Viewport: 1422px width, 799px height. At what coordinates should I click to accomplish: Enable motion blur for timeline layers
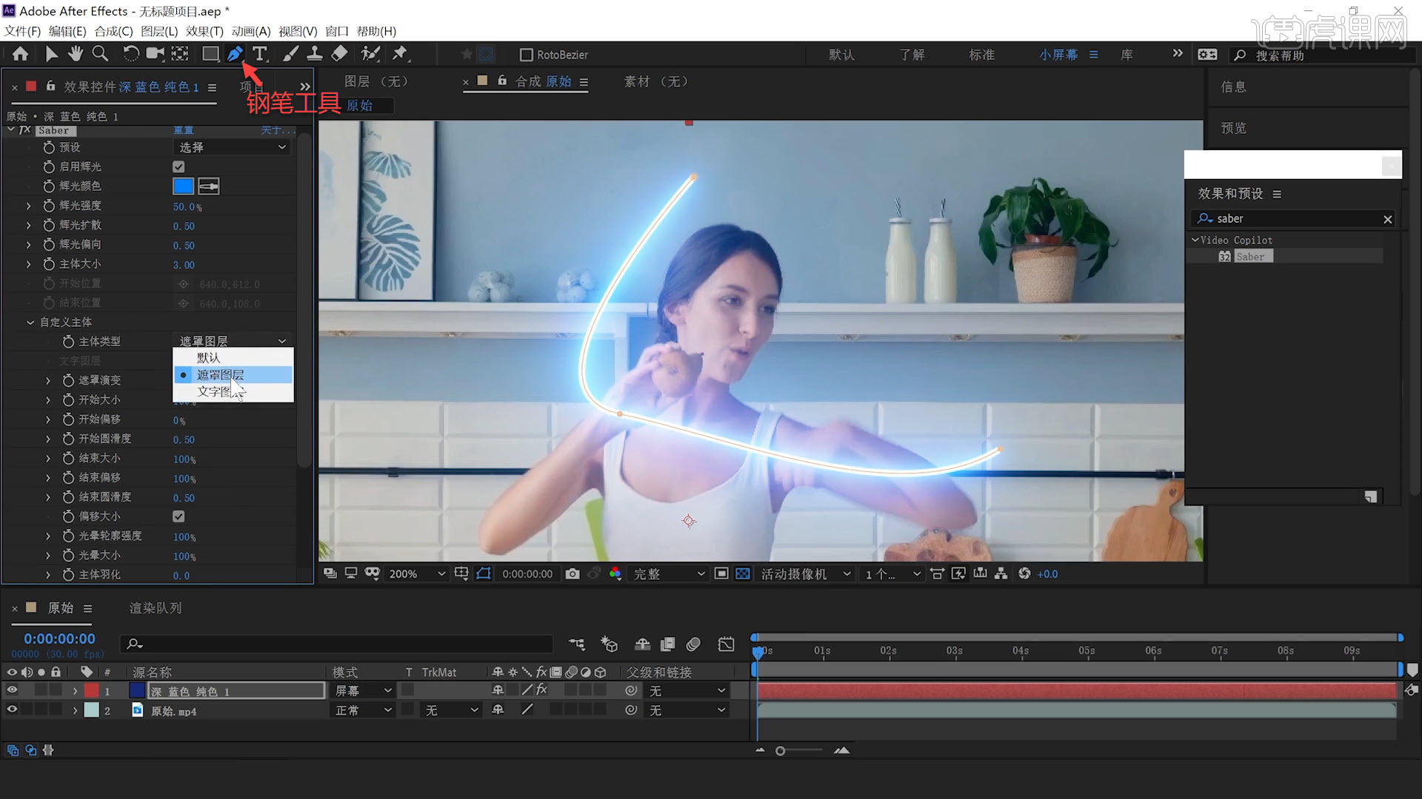pyautogui.click(x=693, y=644)
